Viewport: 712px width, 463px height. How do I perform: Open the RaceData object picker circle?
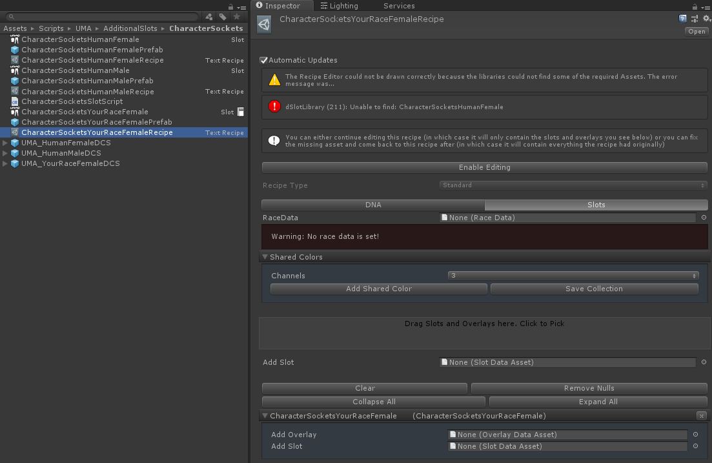click(x=704, y=218)
